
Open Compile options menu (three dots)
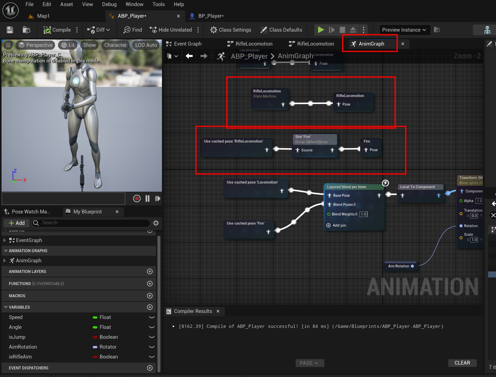tap(77, 30)
